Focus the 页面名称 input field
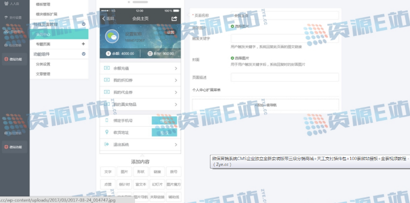This screenshot has height=203, width=410. (285, 15)
